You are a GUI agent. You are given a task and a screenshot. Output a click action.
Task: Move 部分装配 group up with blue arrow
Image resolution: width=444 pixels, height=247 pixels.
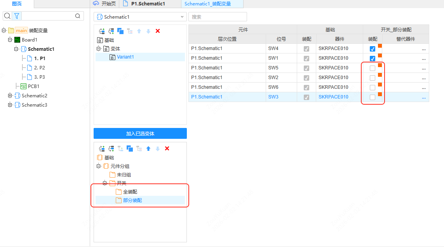click(x=148, y=149)
